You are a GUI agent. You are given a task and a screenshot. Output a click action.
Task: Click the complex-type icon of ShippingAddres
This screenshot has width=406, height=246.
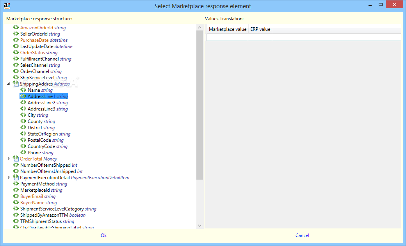pos(16,84)
